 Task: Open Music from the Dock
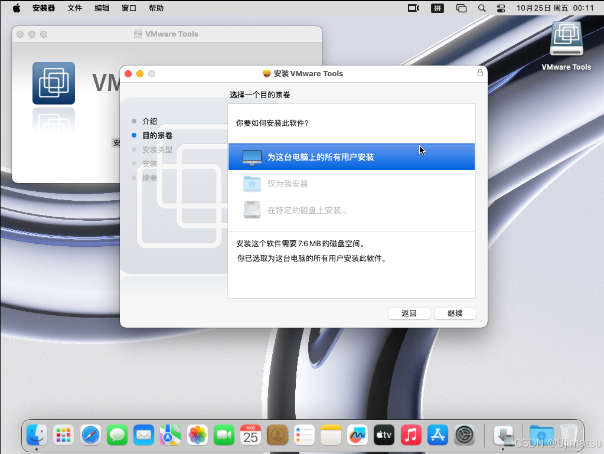[410, 435]
